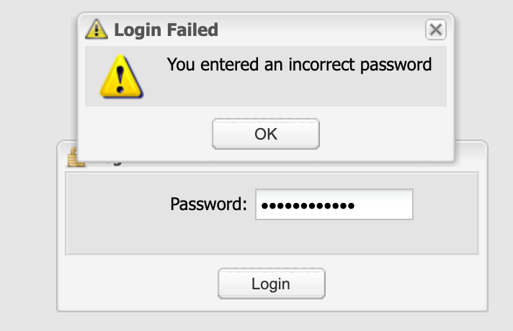Viewport: 513px width, 331px height.
Task: Click blank area inside the password form panel
Action: click(x=272, y=237)
